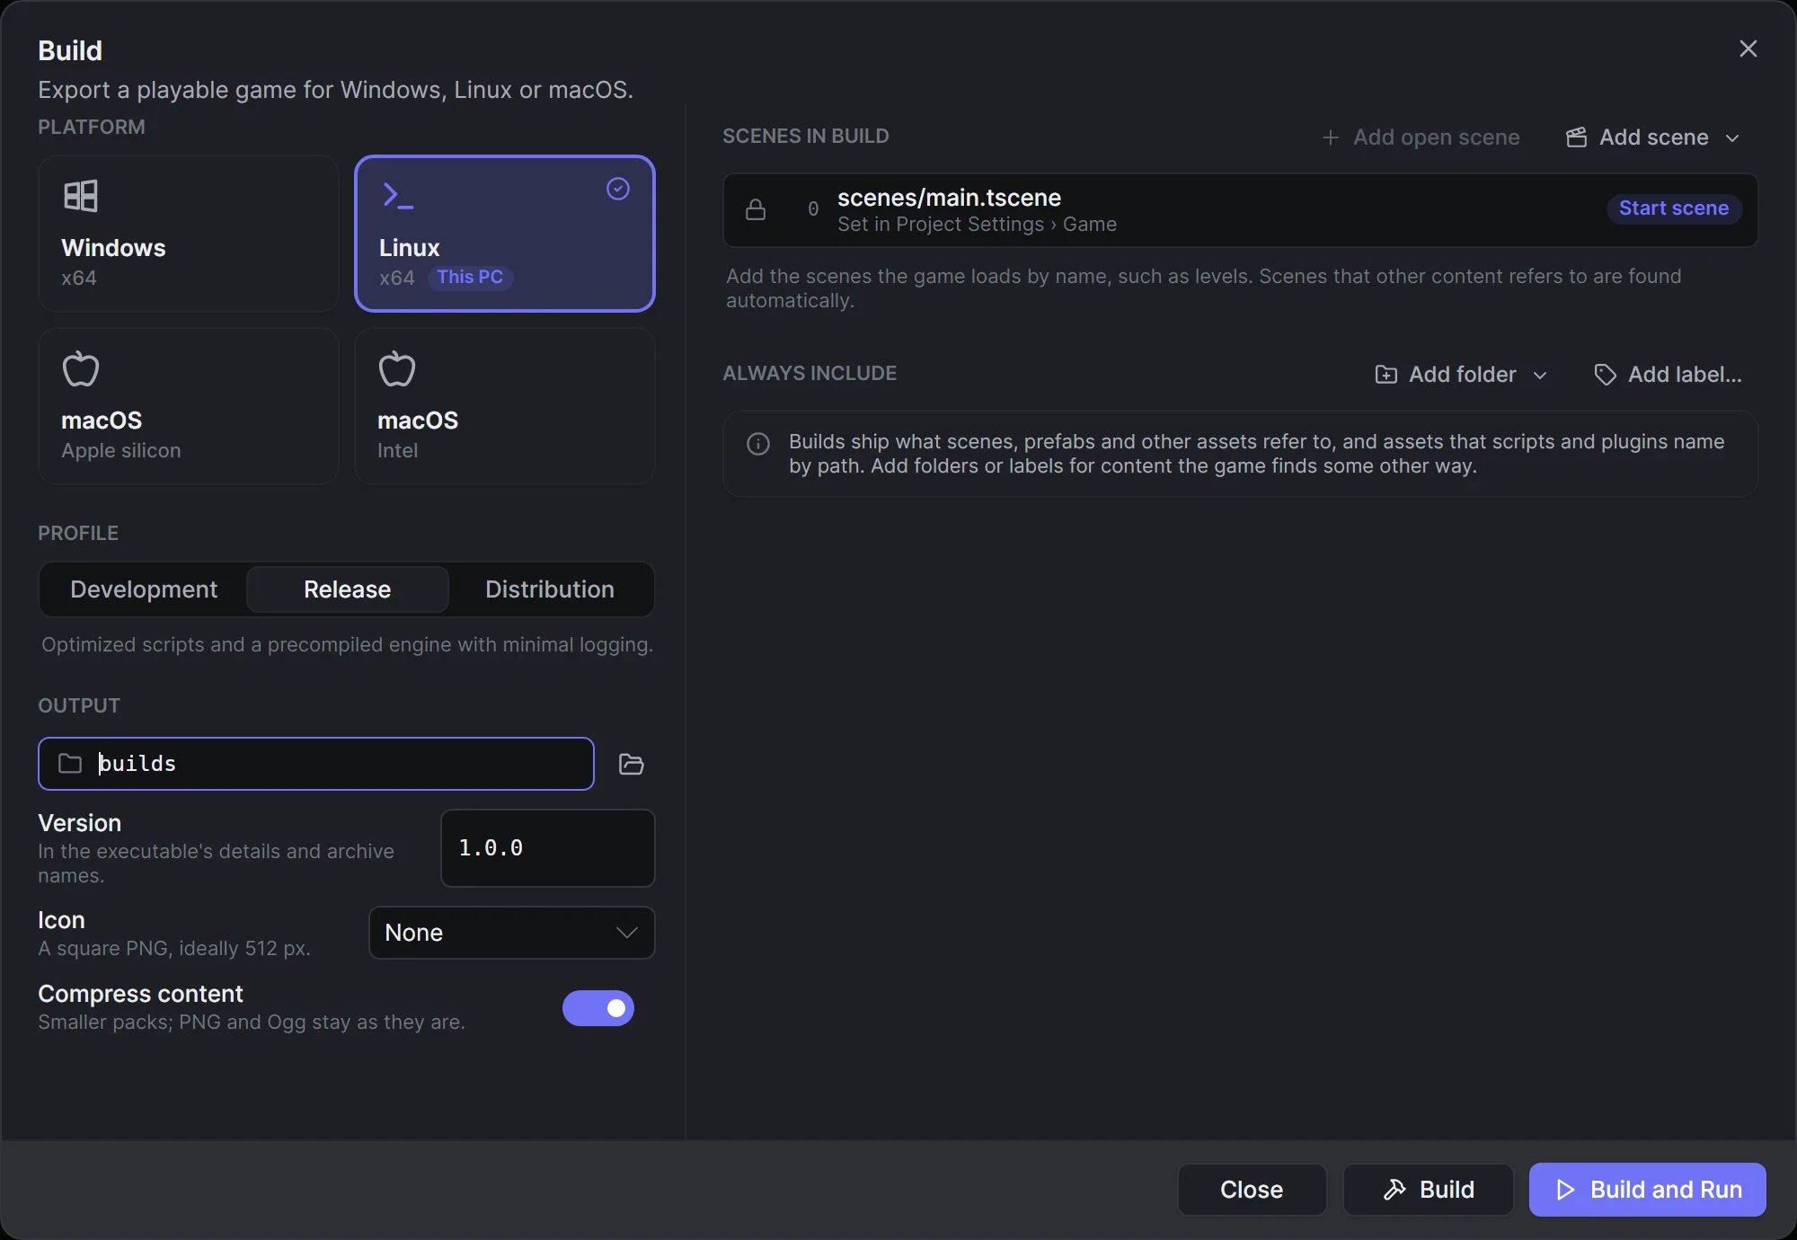Click the Build button with hammer icon

point(1429,1190)
